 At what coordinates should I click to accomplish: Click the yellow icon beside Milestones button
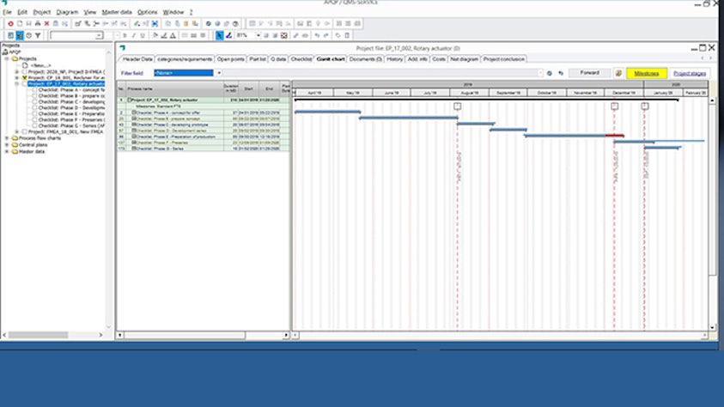click(x=618, y=73)
